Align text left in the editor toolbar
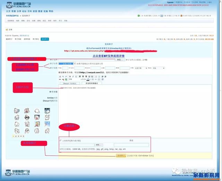 click(80, 77)
